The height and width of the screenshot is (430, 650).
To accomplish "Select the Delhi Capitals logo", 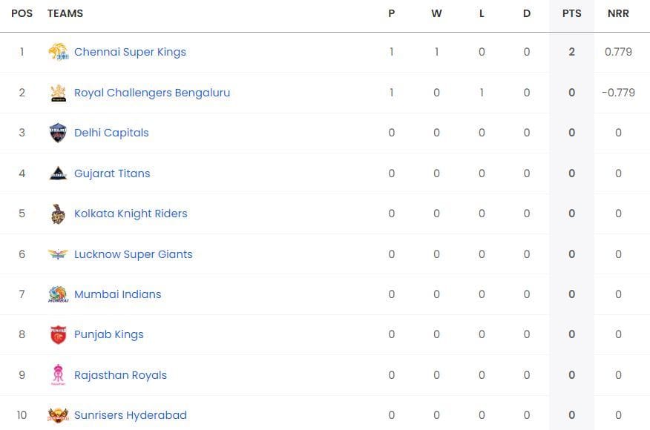I will pyautogui.click(x=58, y=132).
